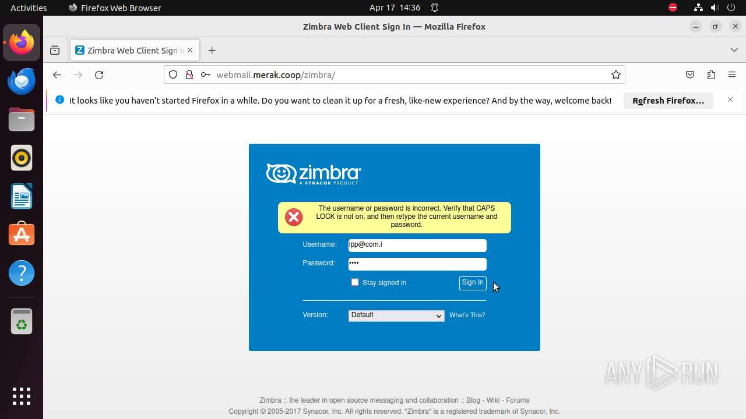
Task: Open the Help icon in dock
Action: pyautogui.click(x=22, y=273)
